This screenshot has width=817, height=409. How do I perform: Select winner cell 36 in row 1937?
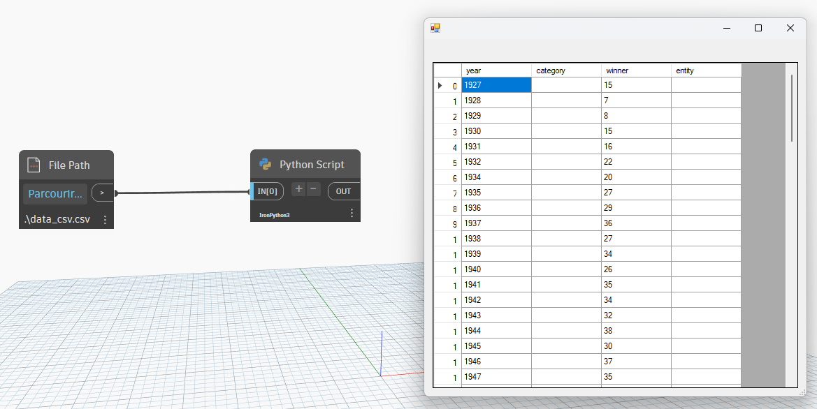636,223
